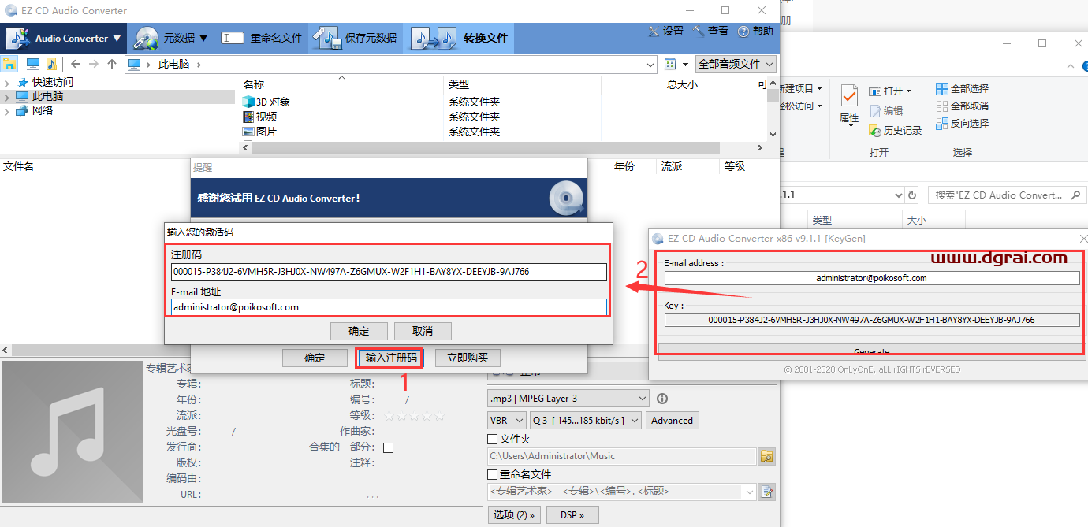Go up one folder level
This screenshot has height=527, width=1088.
click(112, 64)
